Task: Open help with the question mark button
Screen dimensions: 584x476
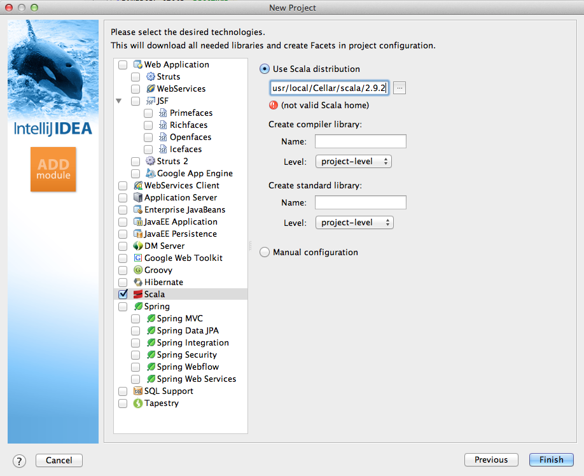Action: 19,461
